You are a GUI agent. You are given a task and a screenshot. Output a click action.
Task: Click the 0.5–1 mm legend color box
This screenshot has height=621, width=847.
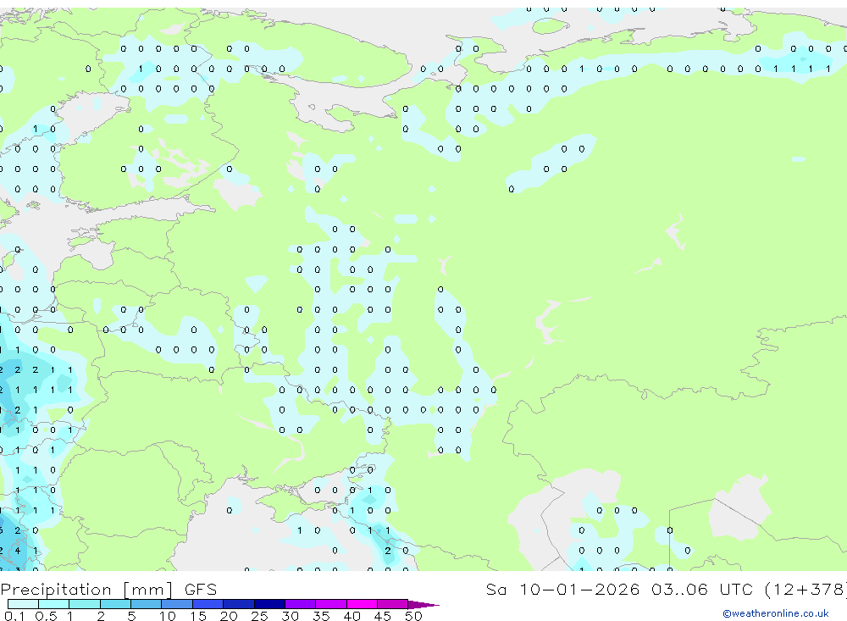(x=53, y=604)
